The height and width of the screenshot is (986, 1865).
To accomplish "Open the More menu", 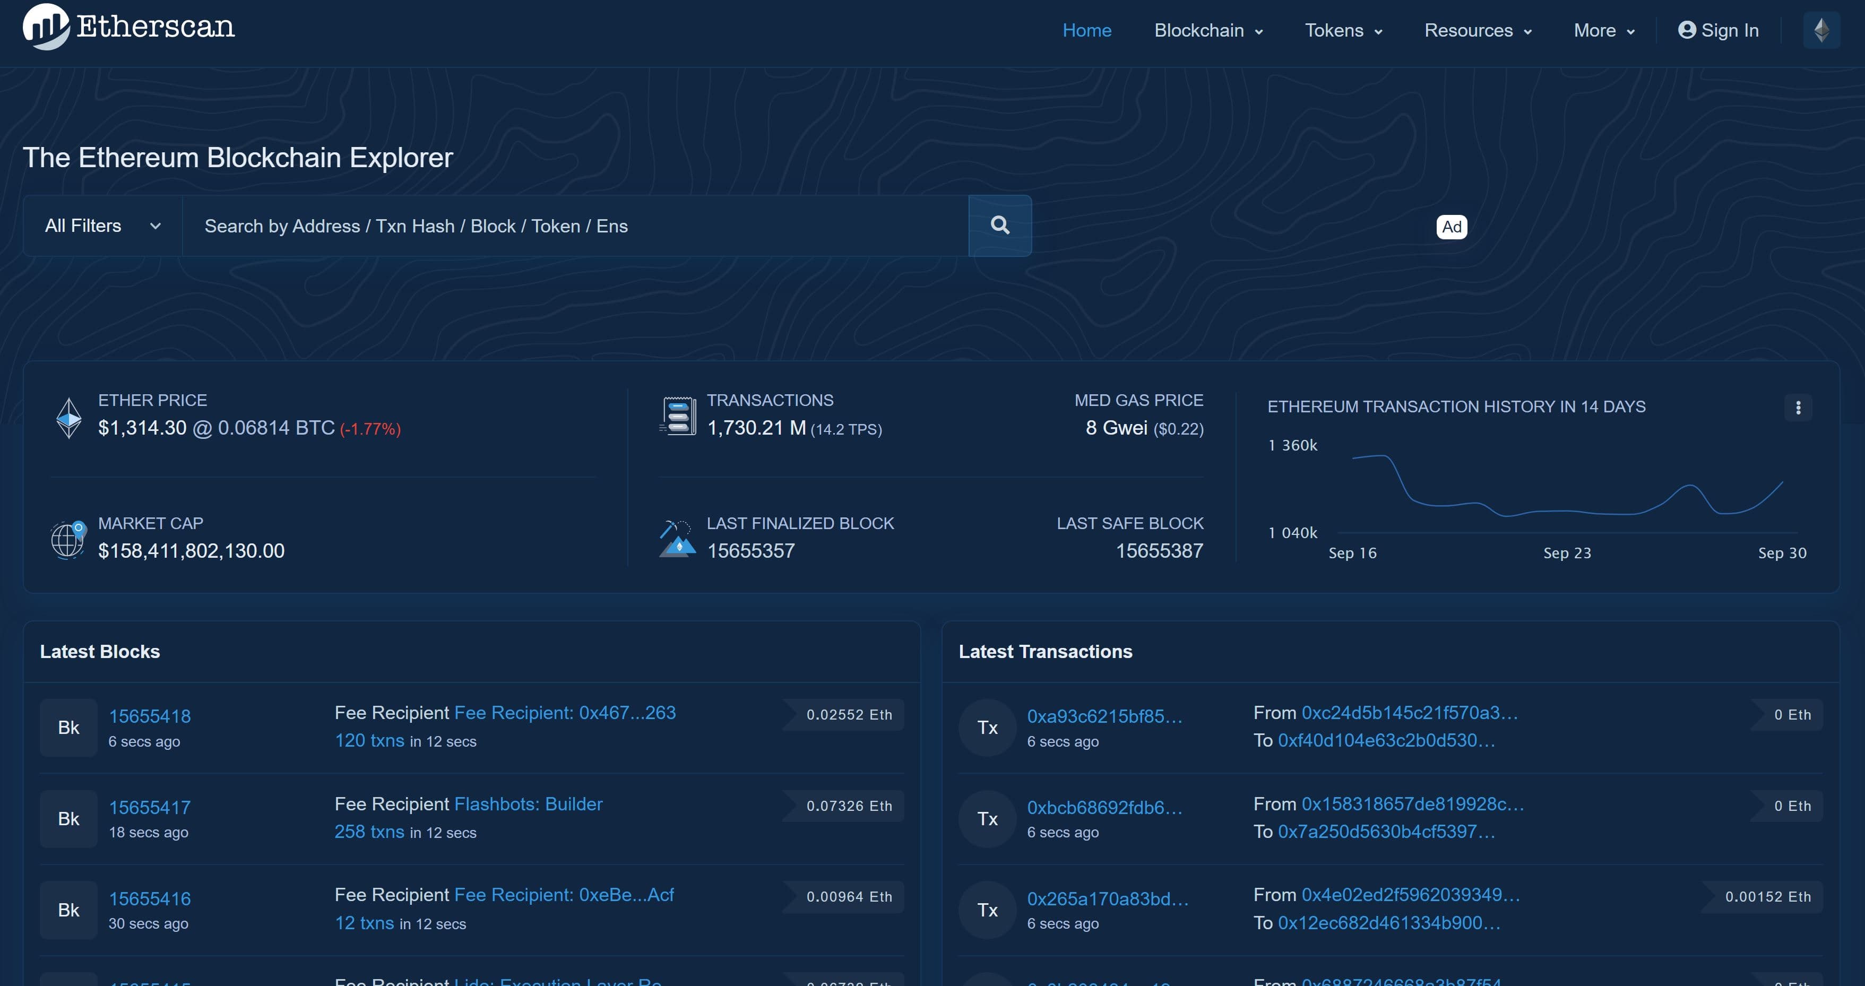I will [x=1604, y=30].
